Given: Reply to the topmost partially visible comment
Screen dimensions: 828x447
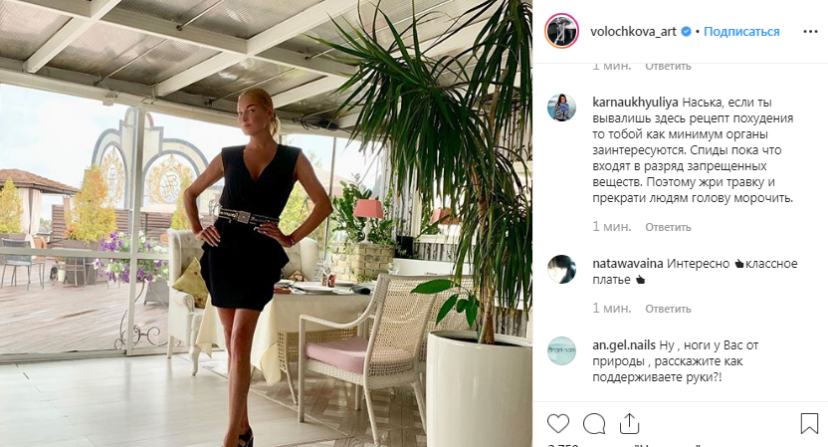Looking at the screenshot, I should point(668,67).
